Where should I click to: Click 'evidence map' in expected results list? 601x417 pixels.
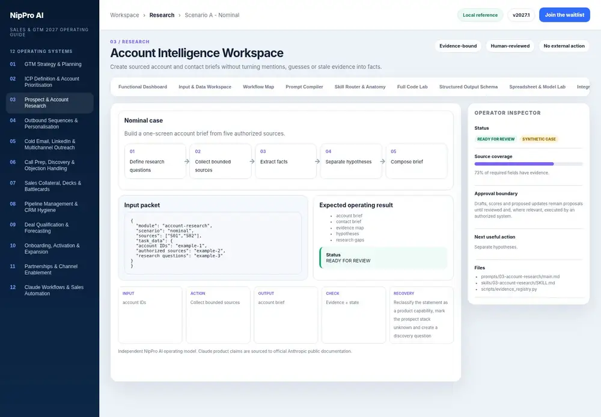pos(350,228)
